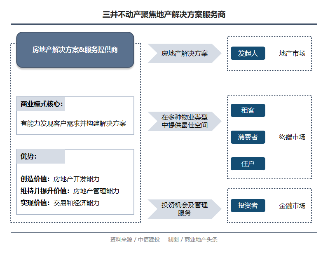Click the text 有能力发现客户需求并构建解决方案
This screenshot has height=253, width=323.
[x=73, y=124]
